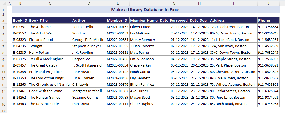Select row 17 header
This screenshot has height=113, width=285.
click(x=3, y=110)
